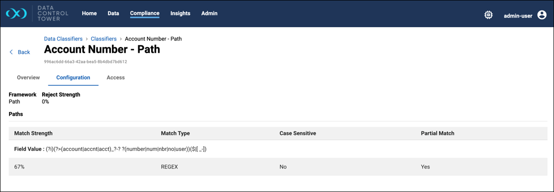Click the user avatar icon

click(x=542, y=15)
